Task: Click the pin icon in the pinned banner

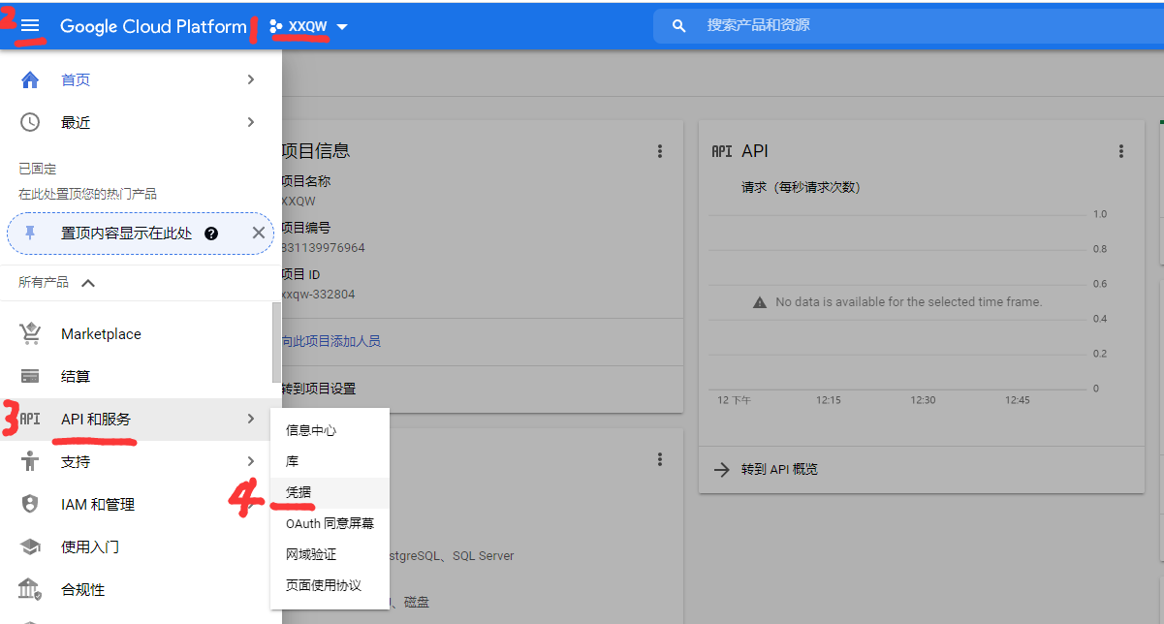Action: [x=28, y=233]
